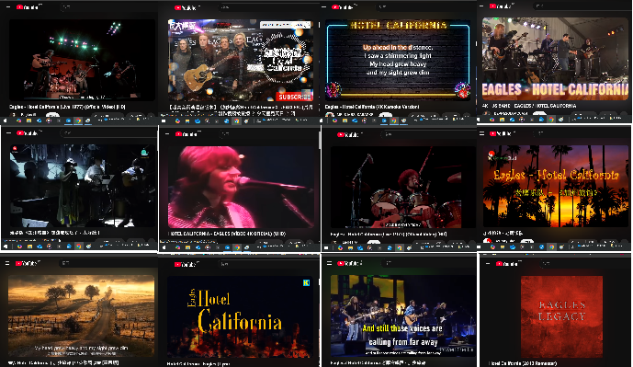Click Chrome in the taskbar under the Live 1977 window
This screenshot has height=367, width=633.
78,120
